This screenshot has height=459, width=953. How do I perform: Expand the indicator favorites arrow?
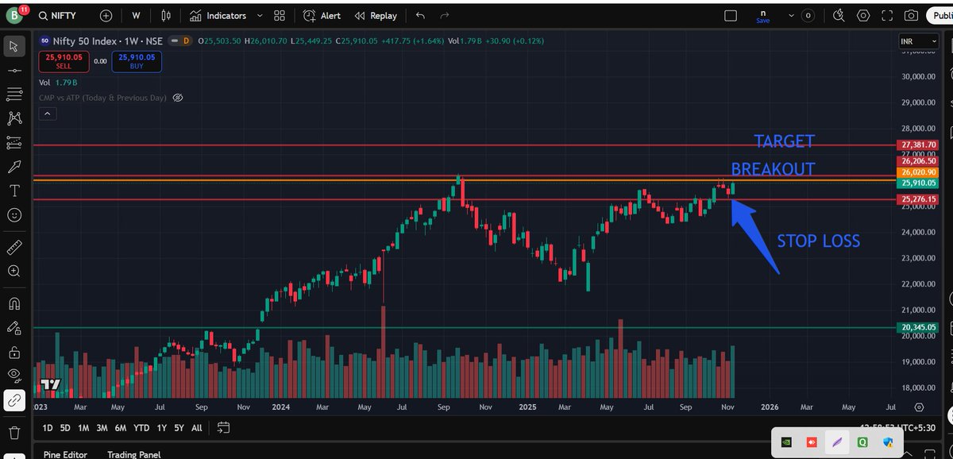tap(258, 16)
